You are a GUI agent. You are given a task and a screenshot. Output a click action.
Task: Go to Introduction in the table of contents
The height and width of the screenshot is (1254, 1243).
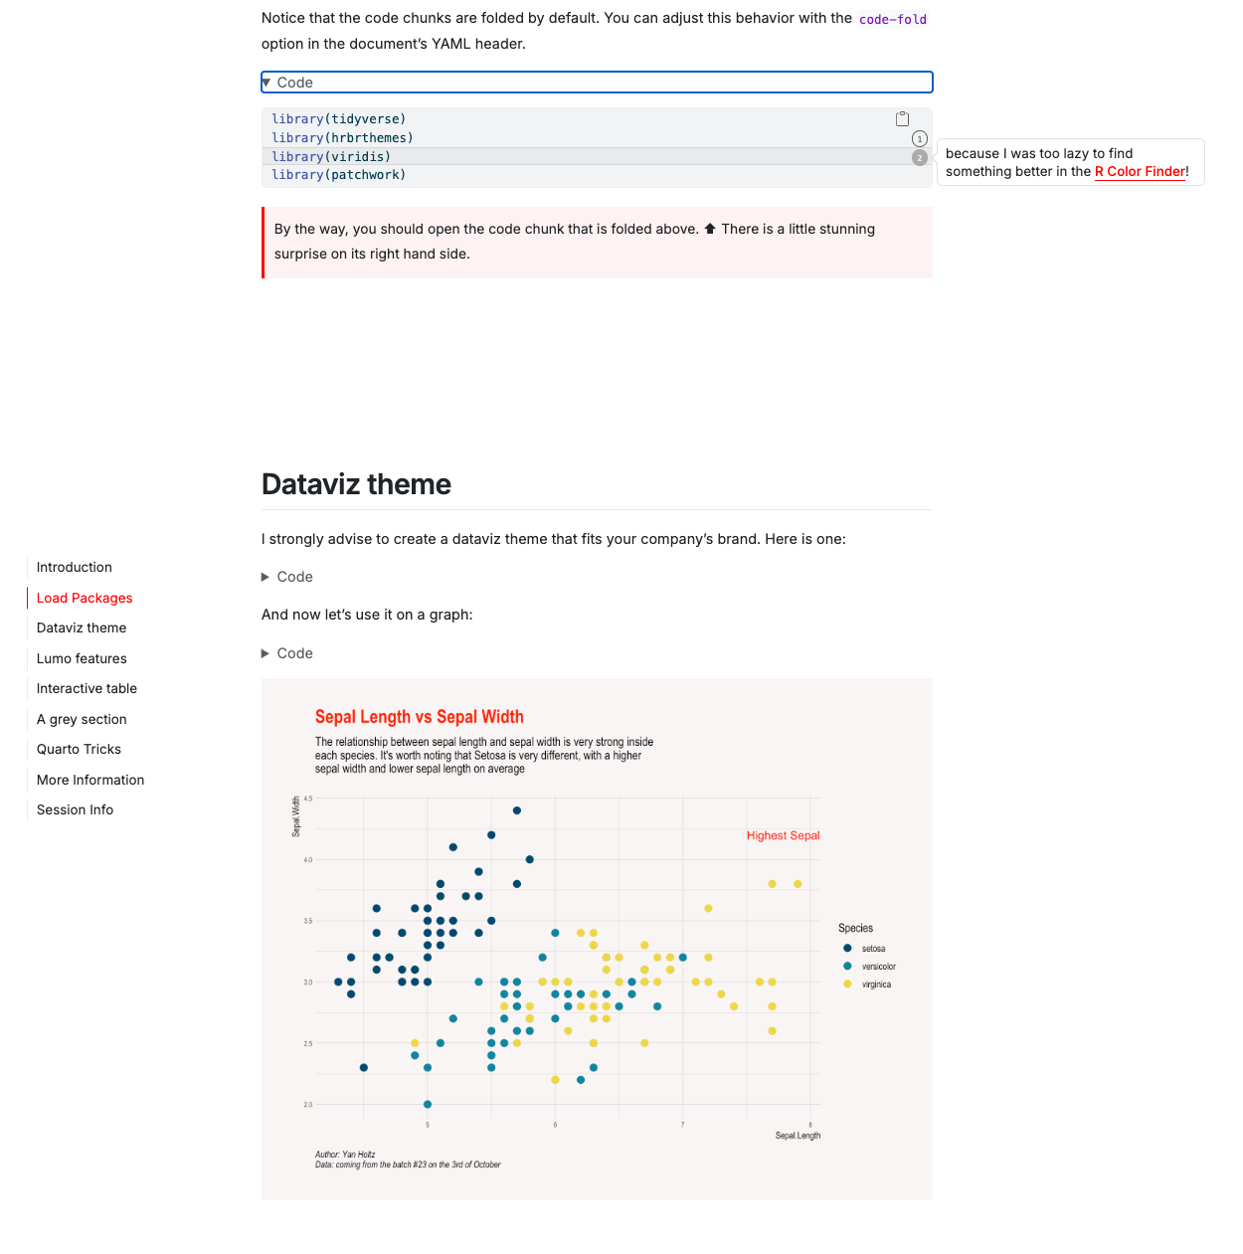[75, 568]
